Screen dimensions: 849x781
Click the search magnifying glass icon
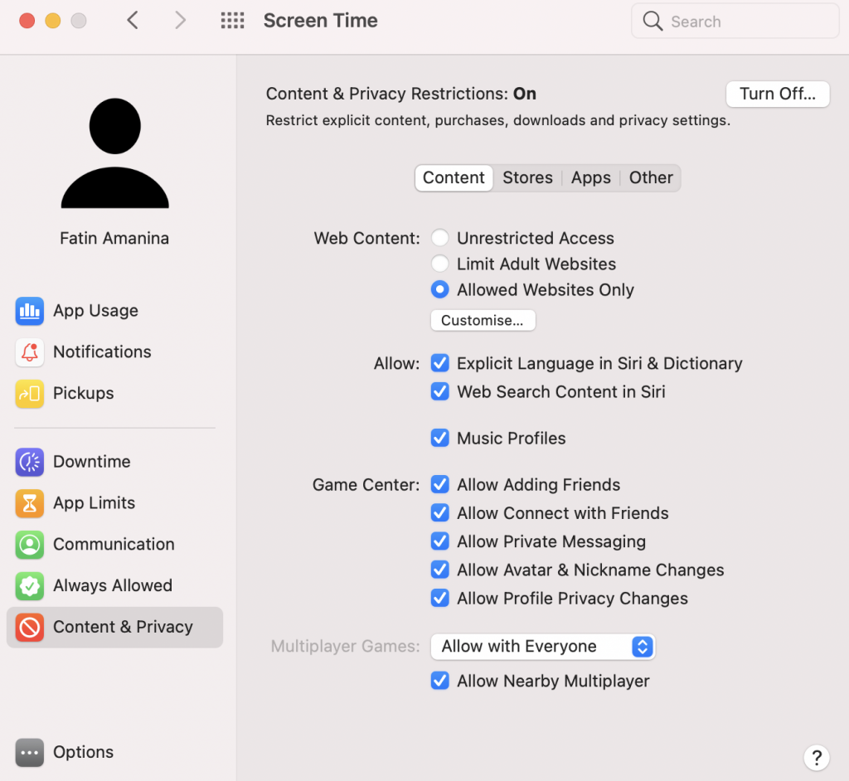[x=653, y=21]
